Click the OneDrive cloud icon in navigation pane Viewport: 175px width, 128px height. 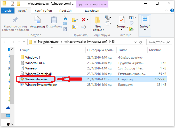(8, 108)
